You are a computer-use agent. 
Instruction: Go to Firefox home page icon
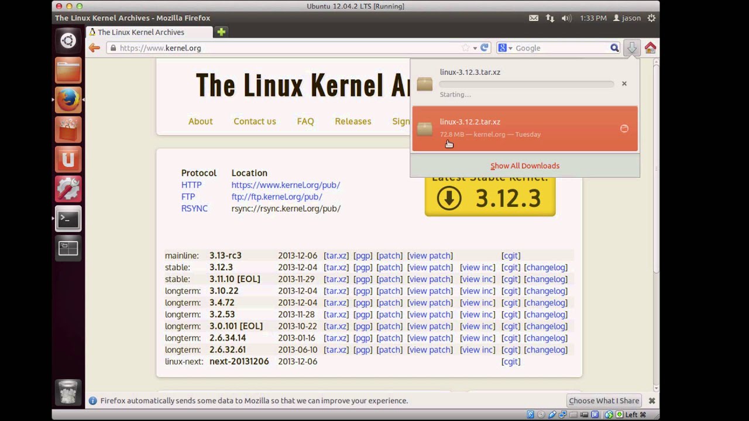pos(650,48)
